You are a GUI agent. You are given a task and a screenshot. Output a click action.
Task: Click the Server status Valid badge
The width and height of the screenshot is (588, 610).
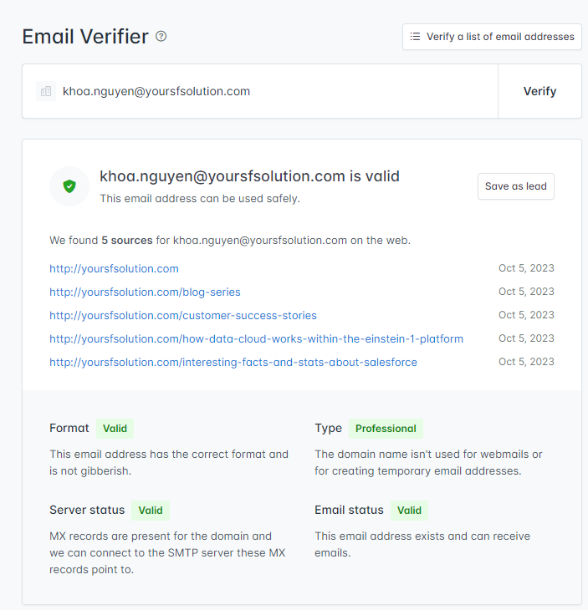pyautogui.click(x=151, y=511)
